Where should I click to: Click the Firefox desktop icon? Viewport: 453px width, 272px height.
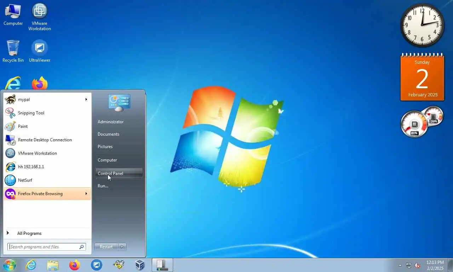40,83
